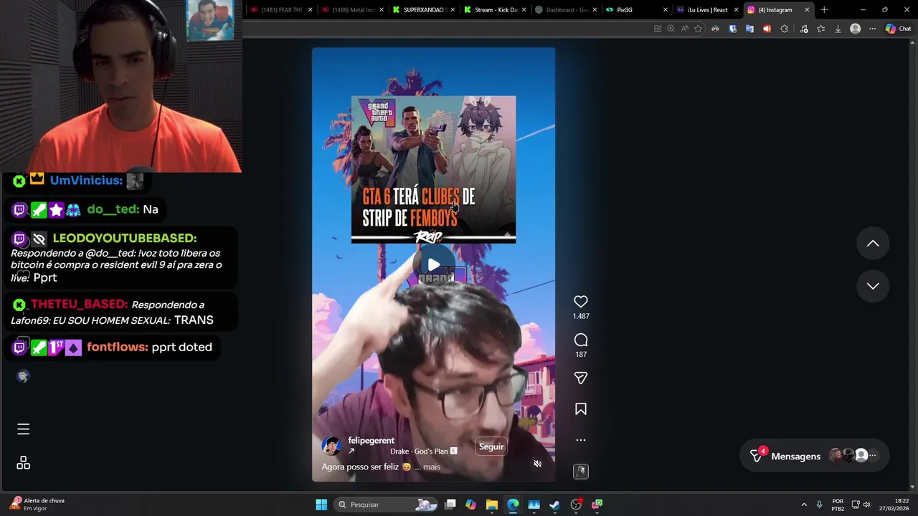Follow felipegerent with Seguir button

[x=491, y=446]
